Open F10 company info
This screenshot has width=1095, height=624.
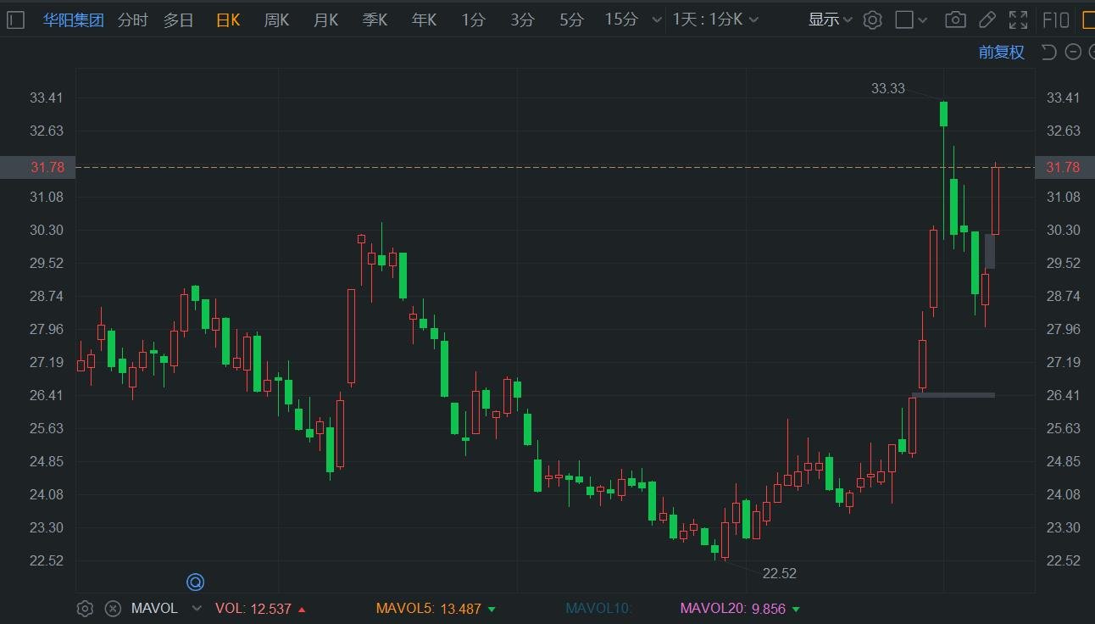click(x=1055, y=20)
